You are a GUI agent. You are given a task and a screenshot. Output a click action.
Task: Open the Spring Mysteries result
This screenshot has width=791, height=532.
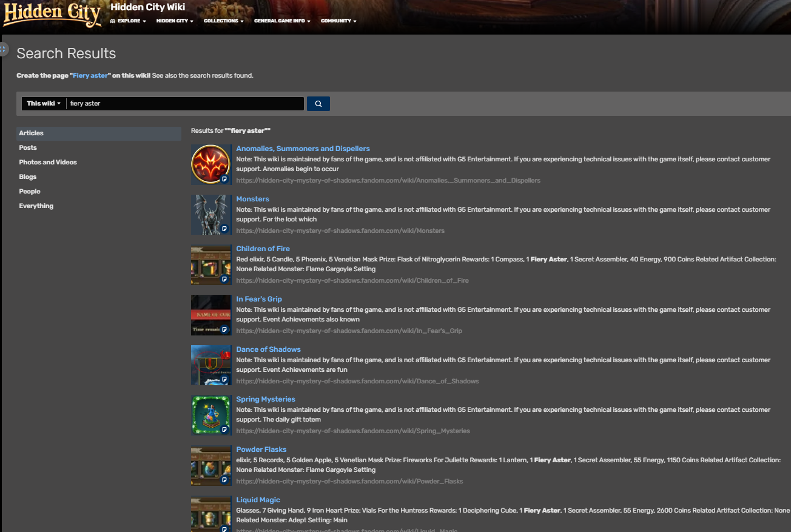(266, 399)
